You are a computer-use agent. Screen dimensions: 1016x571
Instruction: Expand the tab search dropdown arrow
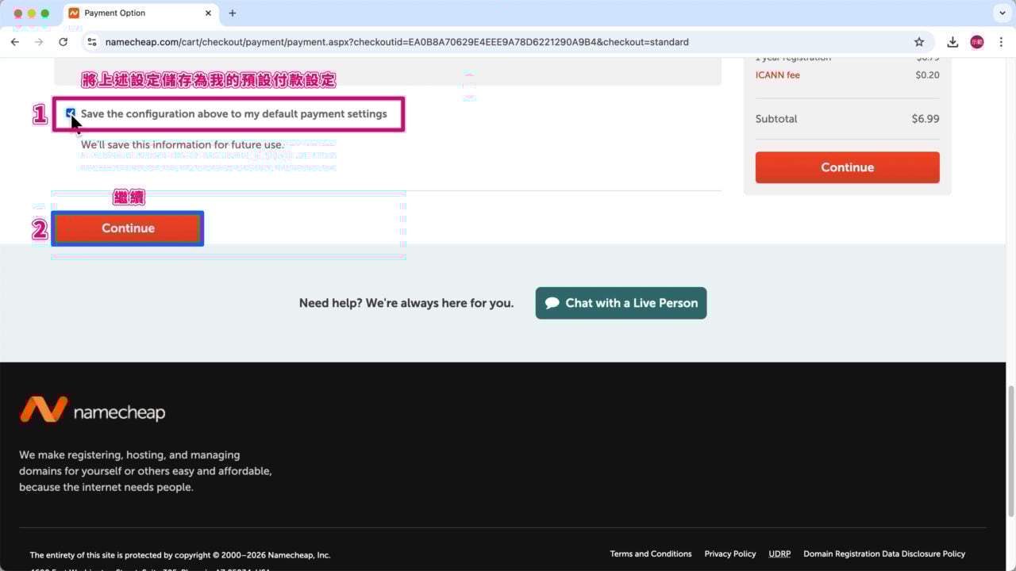1002,13
